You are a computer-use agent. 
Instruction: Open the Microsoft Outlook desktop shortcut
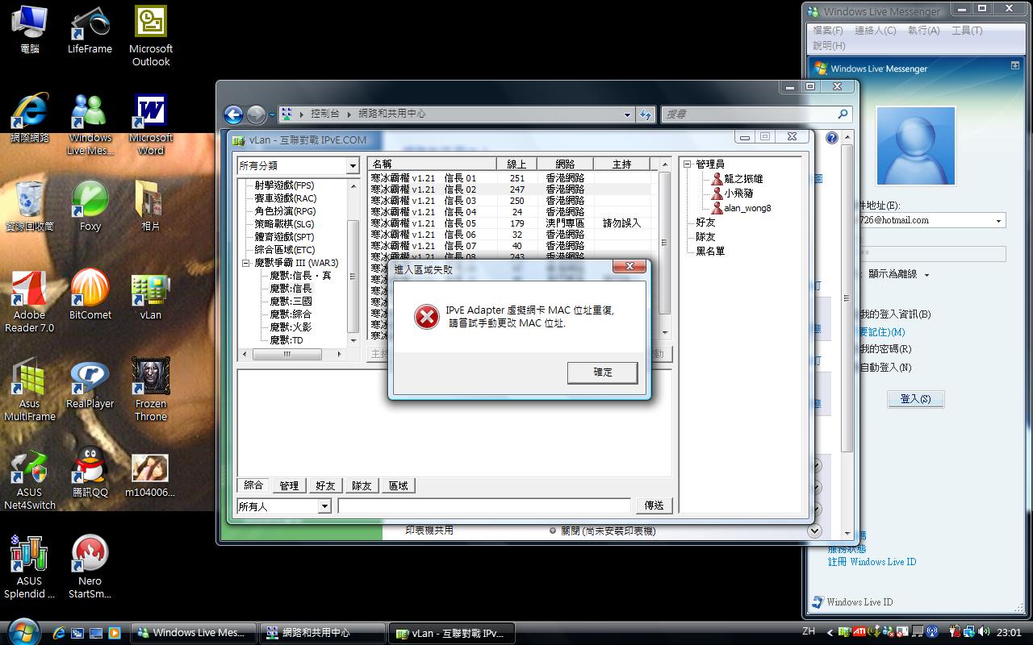151,36
